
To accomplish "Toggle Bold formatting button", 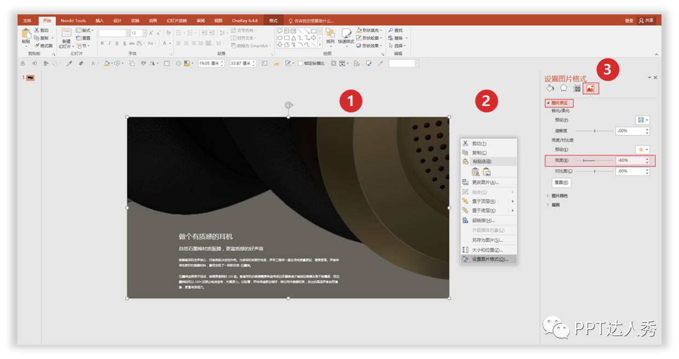I will 102,43.
